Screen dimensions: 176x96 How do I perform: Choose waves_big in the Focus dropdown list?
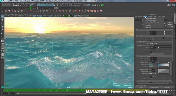148,24
